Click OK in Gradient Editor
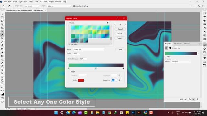207x116 pixels. (x=120, y=24)
